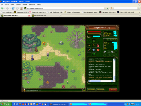Select the amulet necklace equipment slot

pos(94,46)
